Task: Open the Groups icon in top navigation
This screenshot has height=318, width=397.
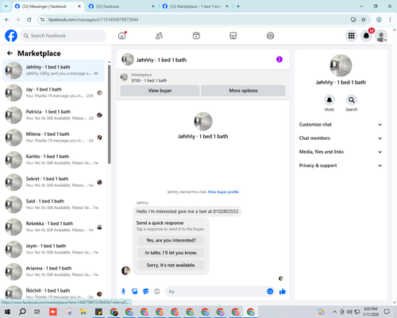Action: [270, 36]
